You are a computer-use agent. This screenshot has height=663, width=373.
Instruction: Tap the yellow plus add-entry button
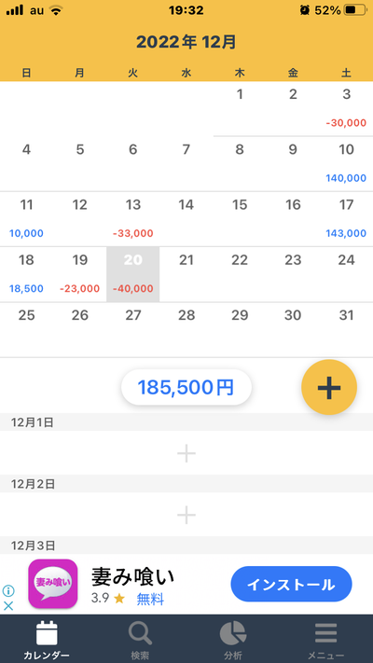[329, 387]
